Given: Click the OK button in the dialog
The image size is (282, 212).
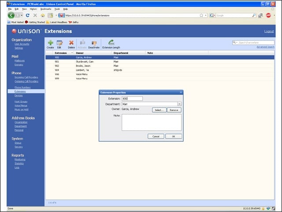Looking at the screenshot, I should click(174, 136).
